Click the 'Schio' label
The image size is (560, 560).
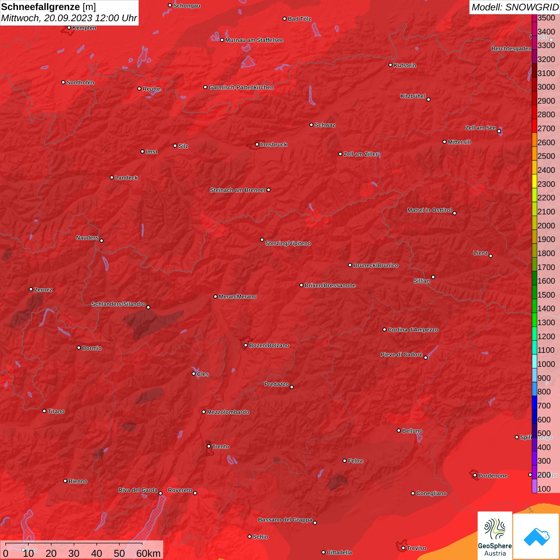(260, 537)
